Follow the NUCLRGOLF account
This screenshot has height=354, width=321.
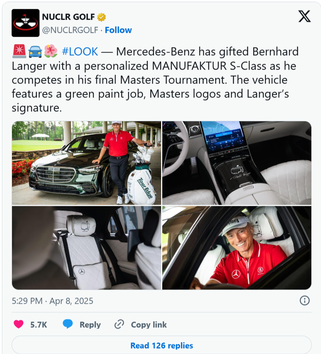[118, 30]
